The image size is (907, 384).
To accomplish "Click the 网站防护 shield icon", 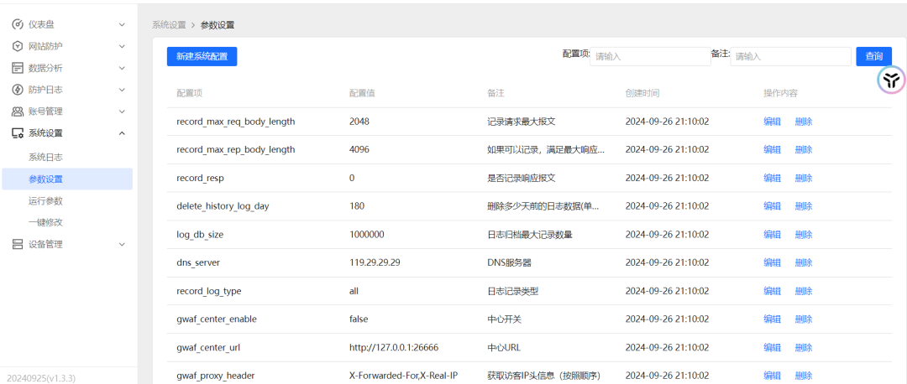I will click(17, 46).
